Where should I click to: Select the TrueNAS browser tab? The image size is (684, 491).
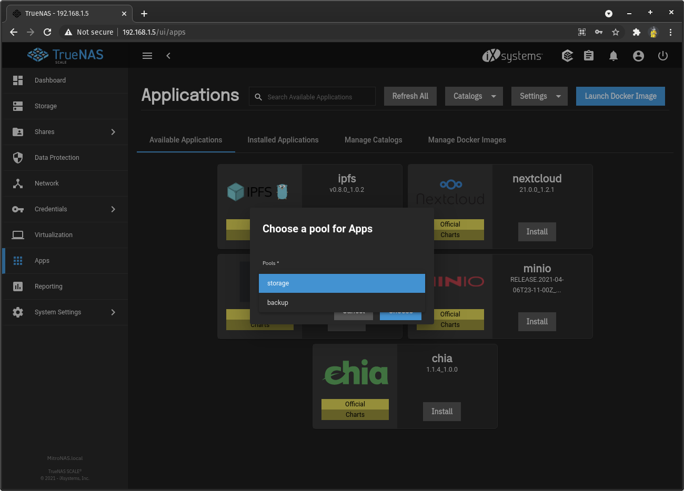68,14
